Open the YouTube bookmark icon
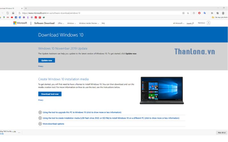This screenshot has width=228, height=142. (12, 17)
